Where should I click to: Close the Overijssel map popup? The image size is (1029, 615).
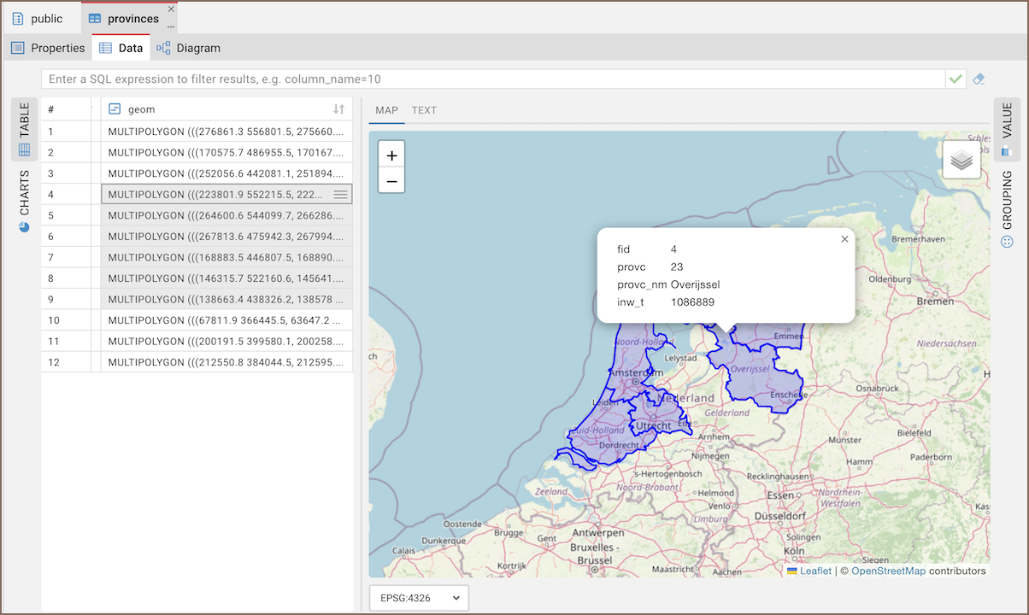pyautogui.click(x=844, y=239)
